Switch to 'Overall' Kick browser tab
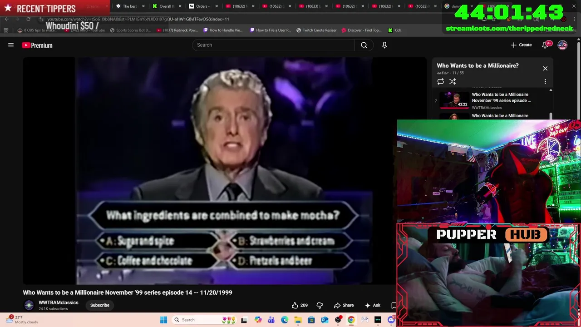This screenshot has width=581, height=327. point(166,6)
